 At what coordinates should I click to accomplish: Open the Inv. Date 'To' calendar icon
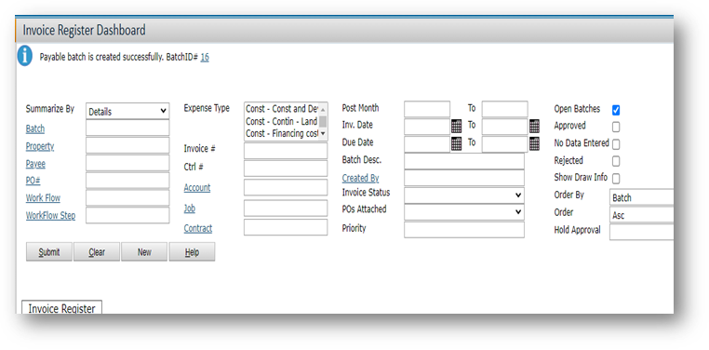(534, 127)
